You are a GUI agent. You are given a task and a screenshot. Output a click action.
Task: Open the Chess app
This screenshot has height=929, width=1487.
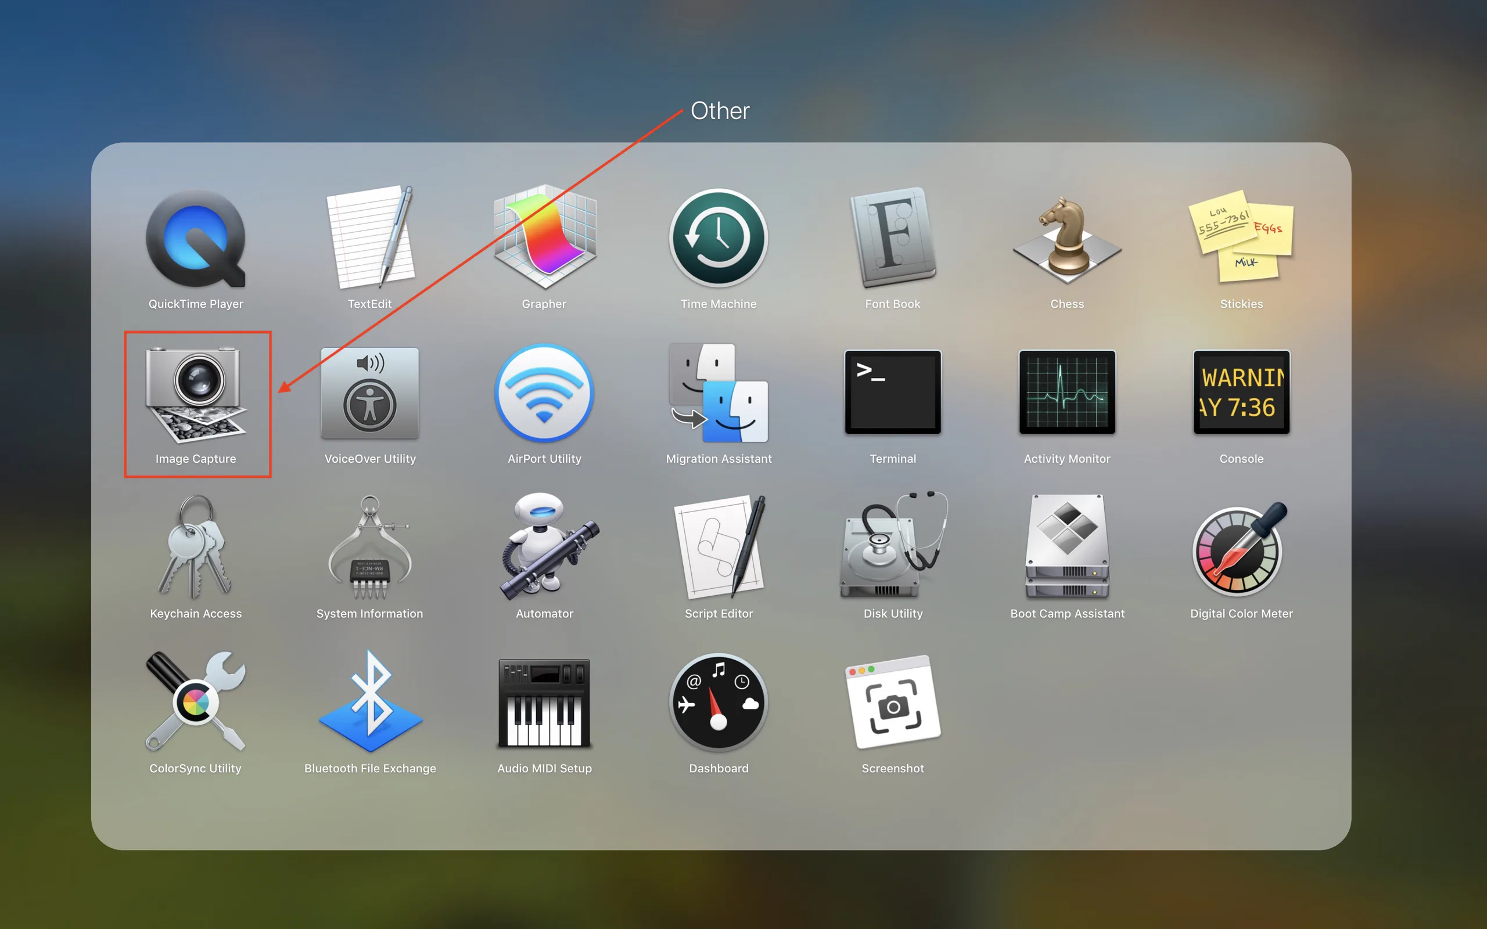(x=1067, y=240)
